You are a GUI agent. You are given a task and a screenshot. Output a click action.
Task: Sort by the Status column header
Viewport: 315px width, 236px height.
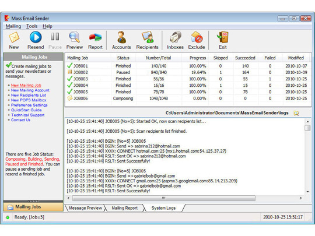[x=123, y=58]
